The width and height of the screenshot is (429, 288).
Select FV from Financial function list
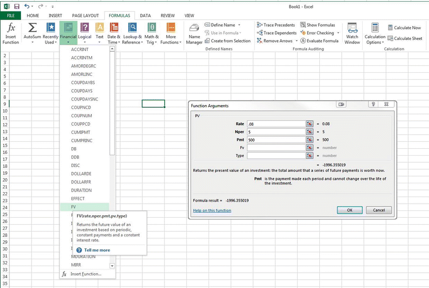[85, 207]
